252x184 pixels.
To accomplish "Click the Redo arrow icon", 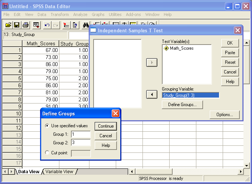I will point(56,25).
